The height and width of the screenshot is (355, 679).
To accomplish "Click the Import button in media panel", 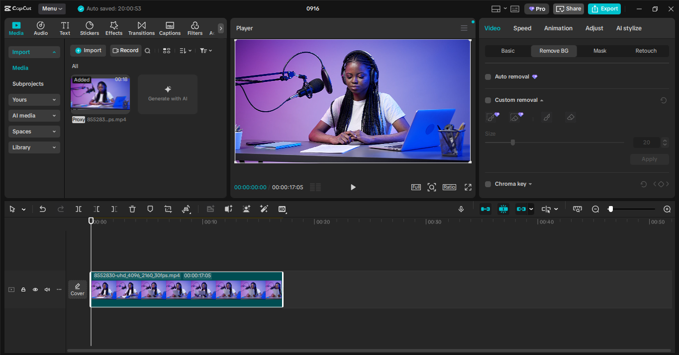I will 88,50.
